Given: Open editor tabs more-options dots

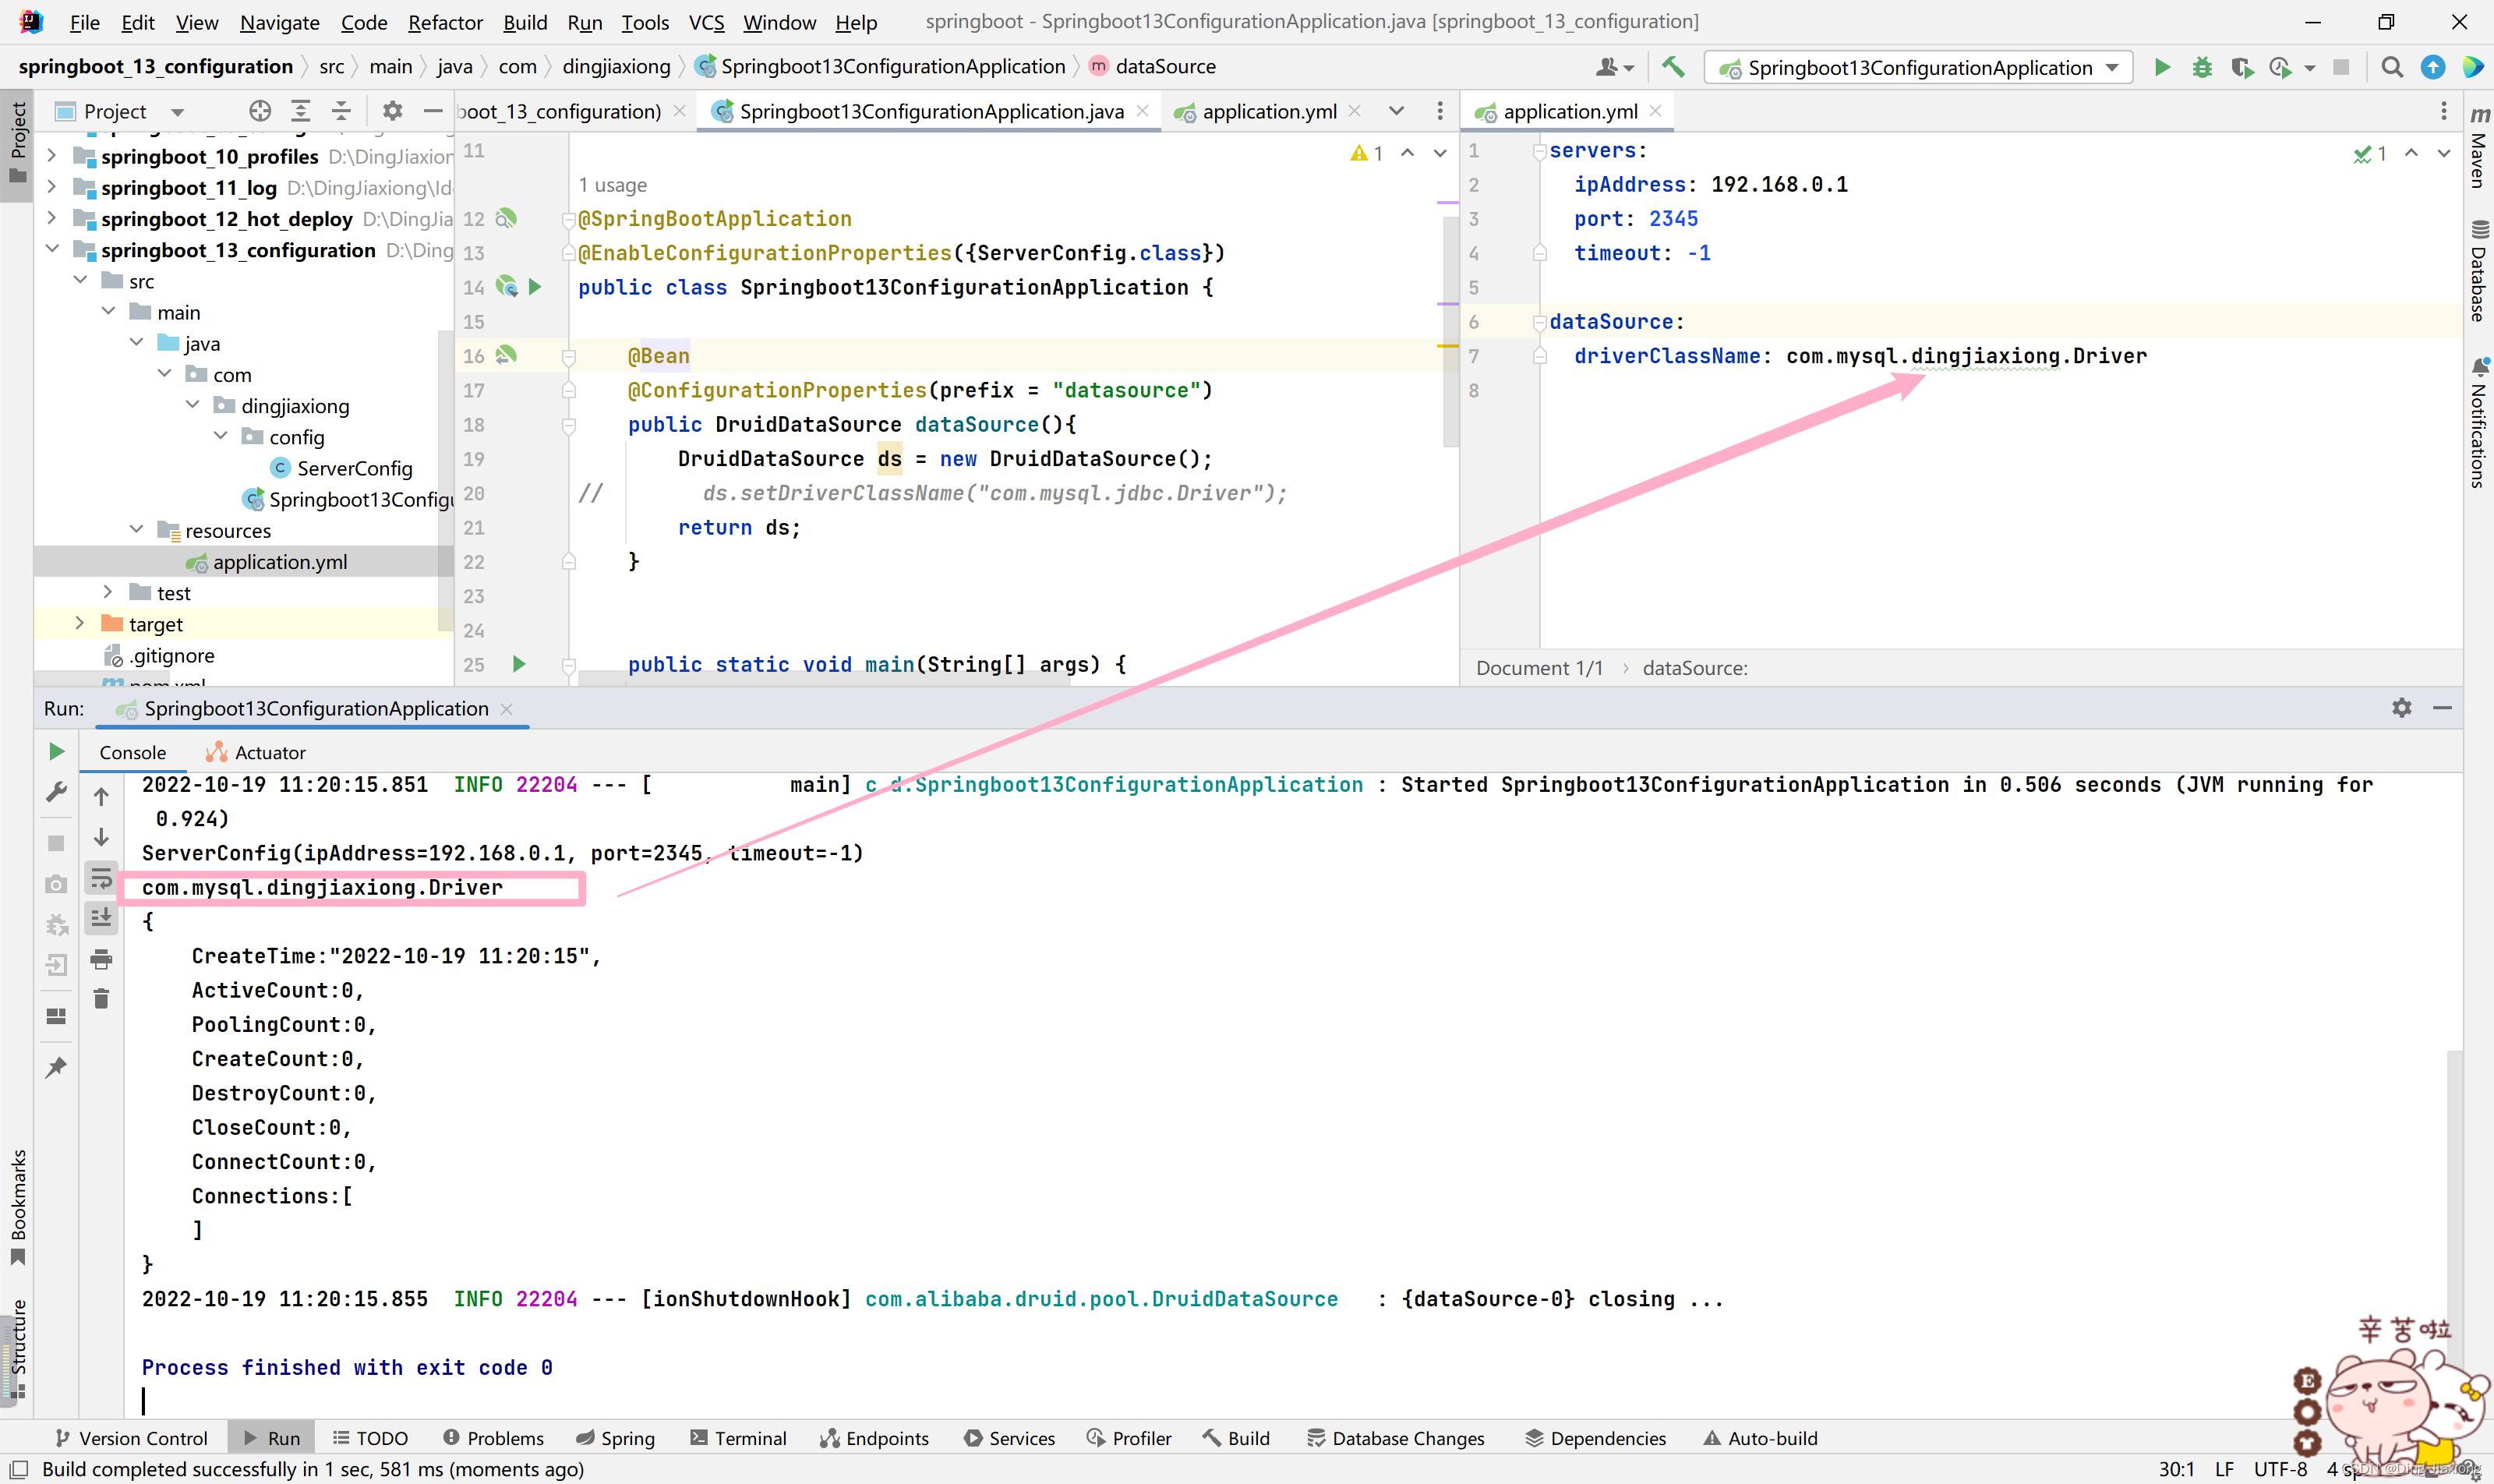Looking at the screenshot, I should [1440, 111].
